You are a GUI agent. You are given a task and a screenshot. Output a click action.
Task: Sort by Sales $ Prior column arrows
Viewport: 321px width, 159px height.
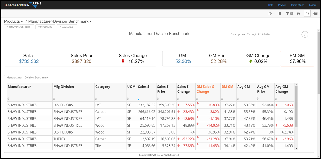pos(158,99)
